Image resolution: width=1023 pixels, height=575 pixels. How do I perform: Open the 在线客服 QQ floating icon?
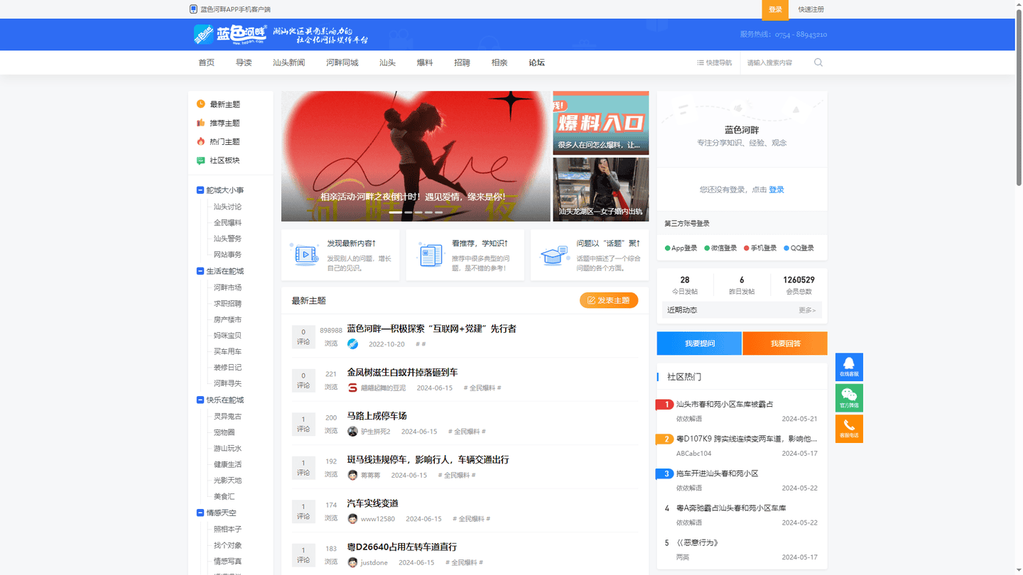pyautogui.click(x=849, y=366)
